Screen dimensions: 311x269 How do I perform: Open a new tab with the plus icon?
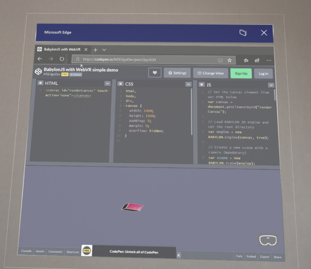click(x=96, y=50)
